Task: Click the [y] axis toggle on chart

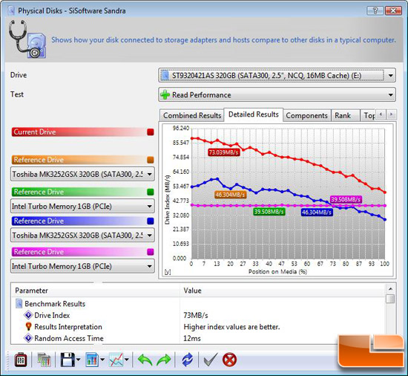Action: click(168, 272)
